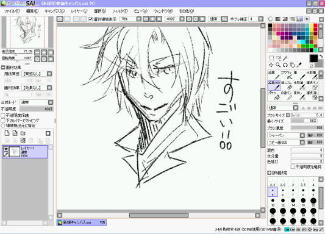Open the ウィンドウ menu
The image size is (325, 234).
163,11
